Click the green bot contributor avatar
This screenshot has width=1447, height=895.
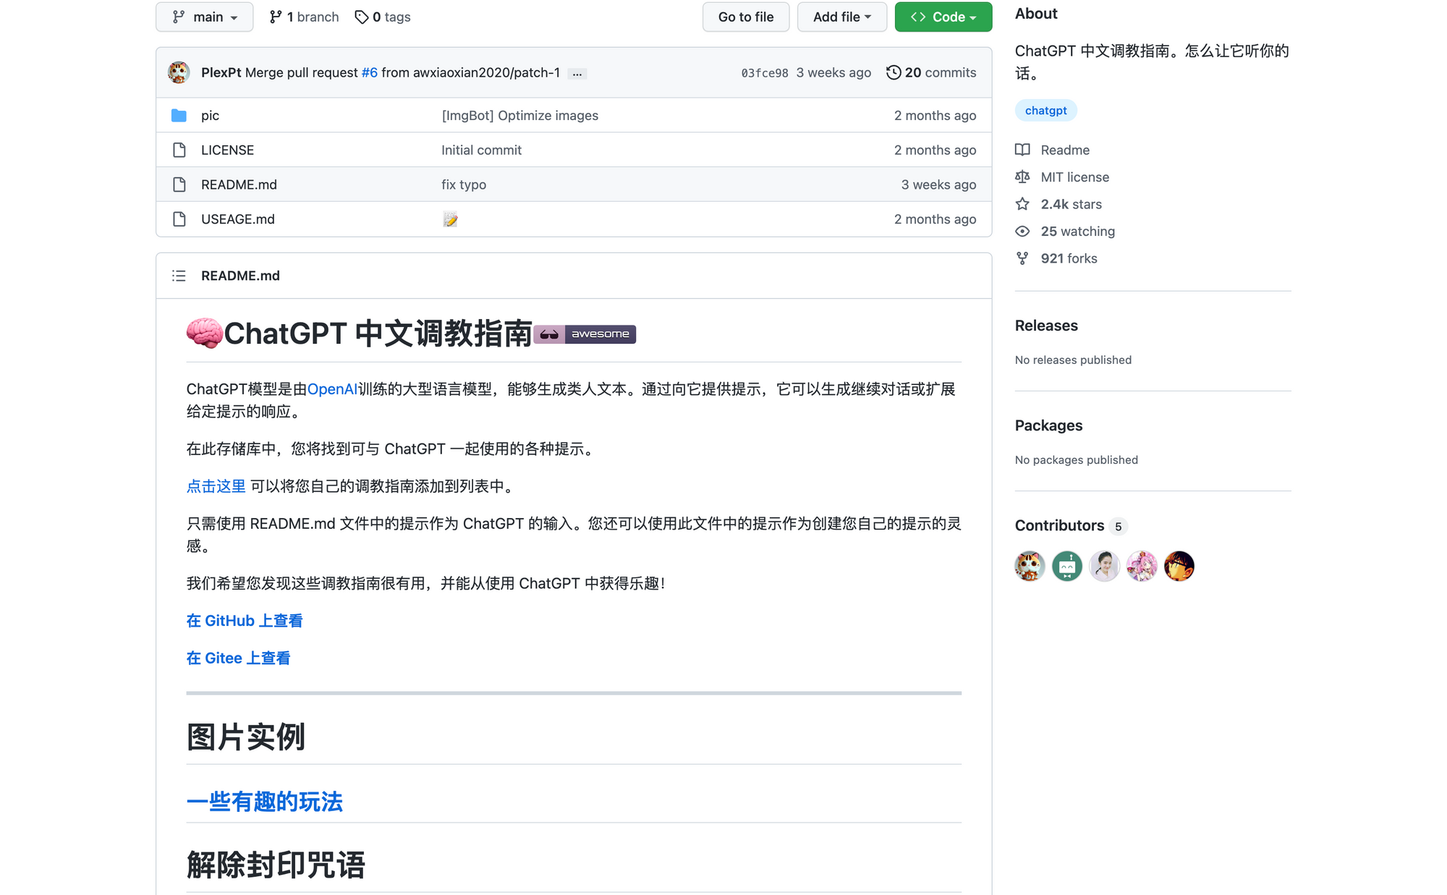(x=1067, y=566)
